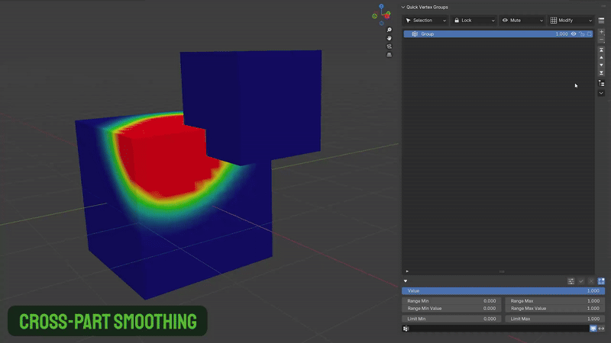Click the Range Max field

555,301
